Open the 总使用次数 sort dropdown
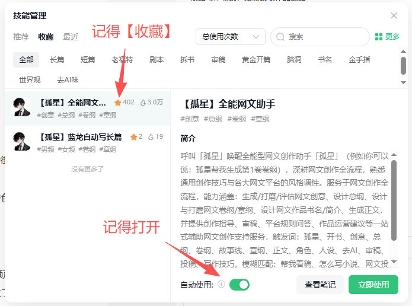The height and width of the screenshot is (306, 412). click(x=231, y=37)
